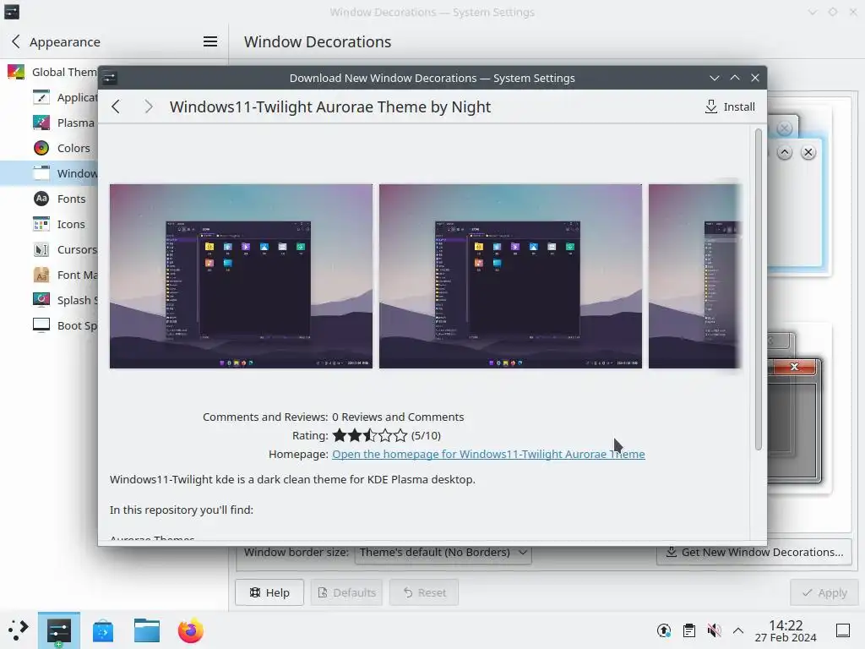Viewport: 865px width, 649px height.
Task: Click the theme description line about KDE Plasma
Action: (292, 479)
